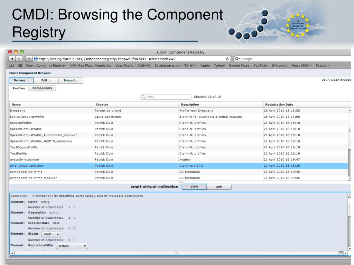
Task: Click the red close window button
Action: (x=10, y=52)
